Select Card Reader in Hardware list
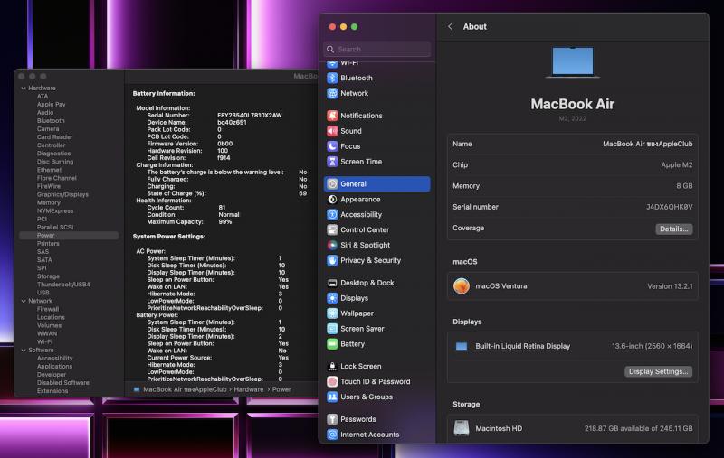 tap(54, 137)
